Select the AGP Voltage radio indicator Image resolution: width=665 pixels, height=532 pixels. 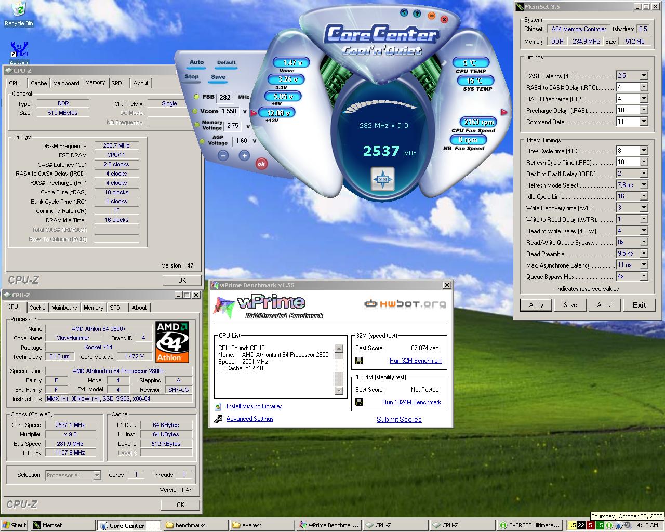(202, 141)
